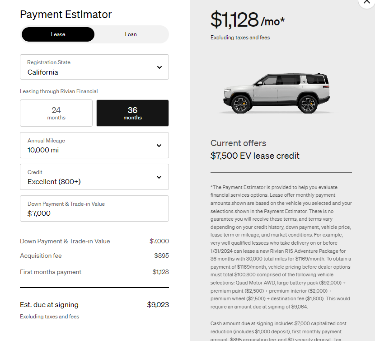This screenshot has width=375, height=341.
Task: Choose the 24 months lease term
Action: click(x=56, y=113)
